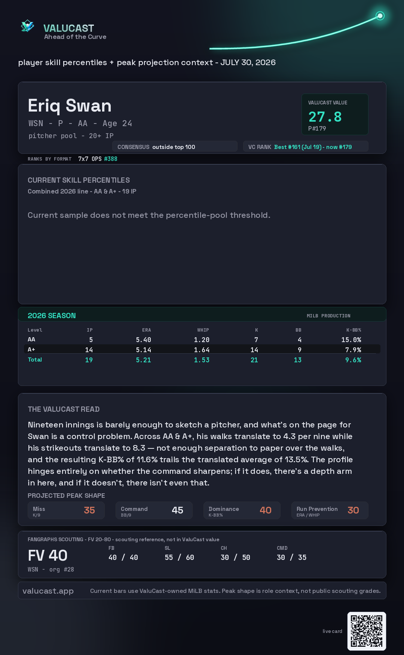Click THE VALUCAST READ heading

click(x=64, y=409)
